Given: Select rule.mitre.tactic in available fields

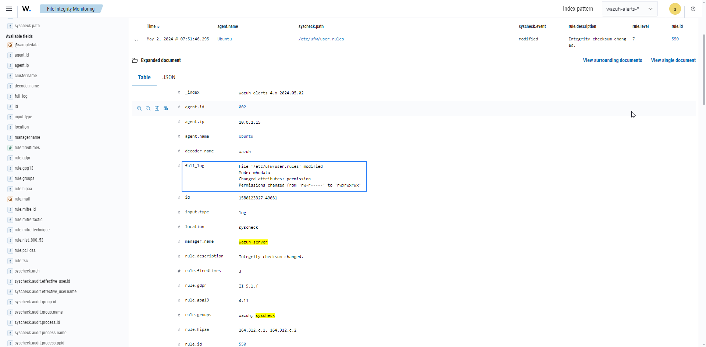Looking at the screenshot, I should coord(28,220).
